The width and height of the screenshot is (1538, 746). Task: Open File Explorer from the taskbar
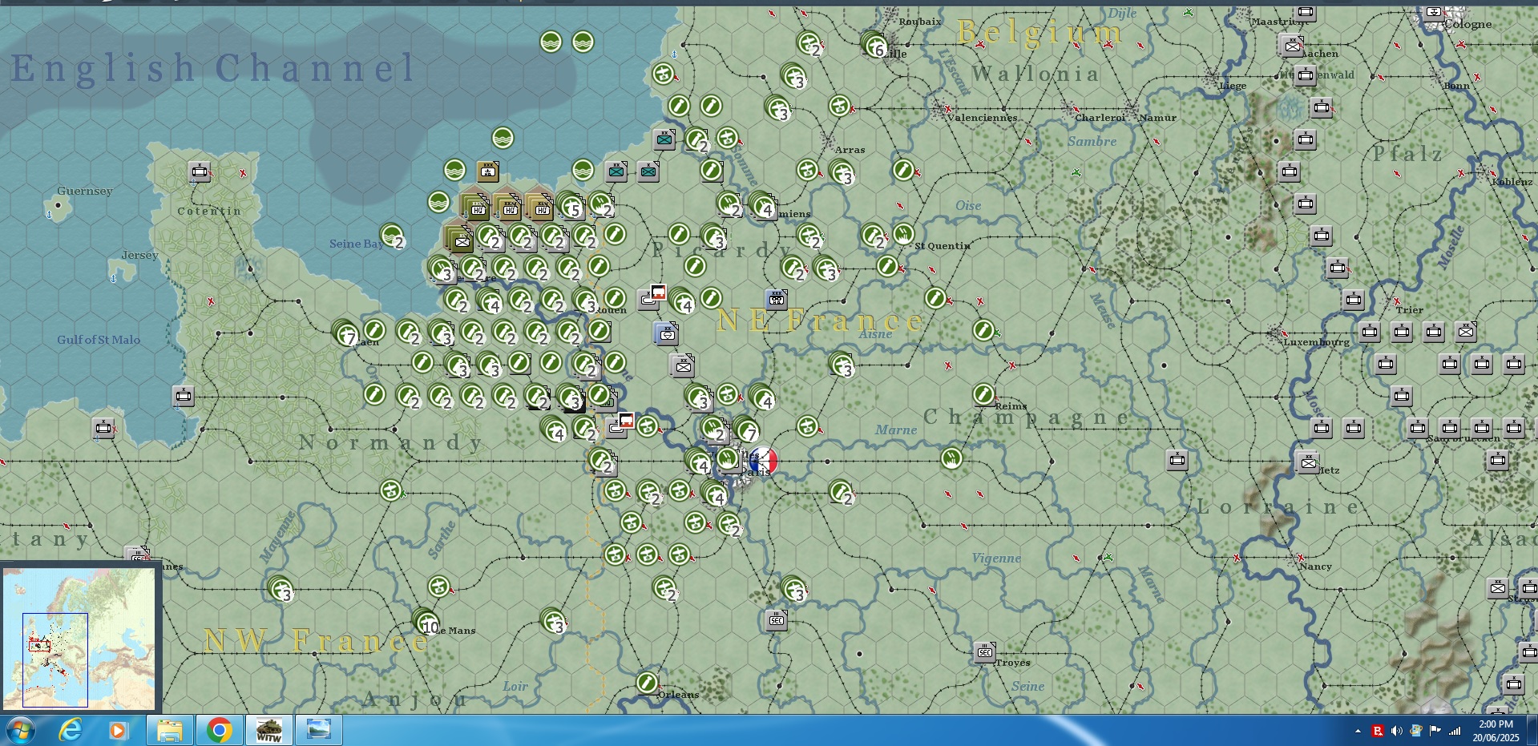click(169, 731)
